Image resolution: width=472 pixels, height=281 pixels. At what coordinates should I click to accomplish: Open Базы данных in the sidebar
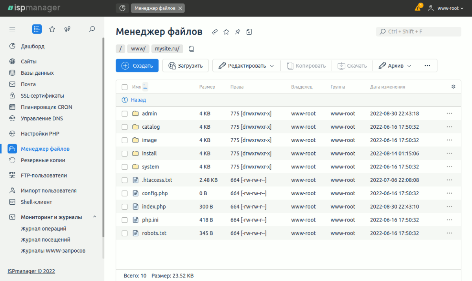(37, 73)
